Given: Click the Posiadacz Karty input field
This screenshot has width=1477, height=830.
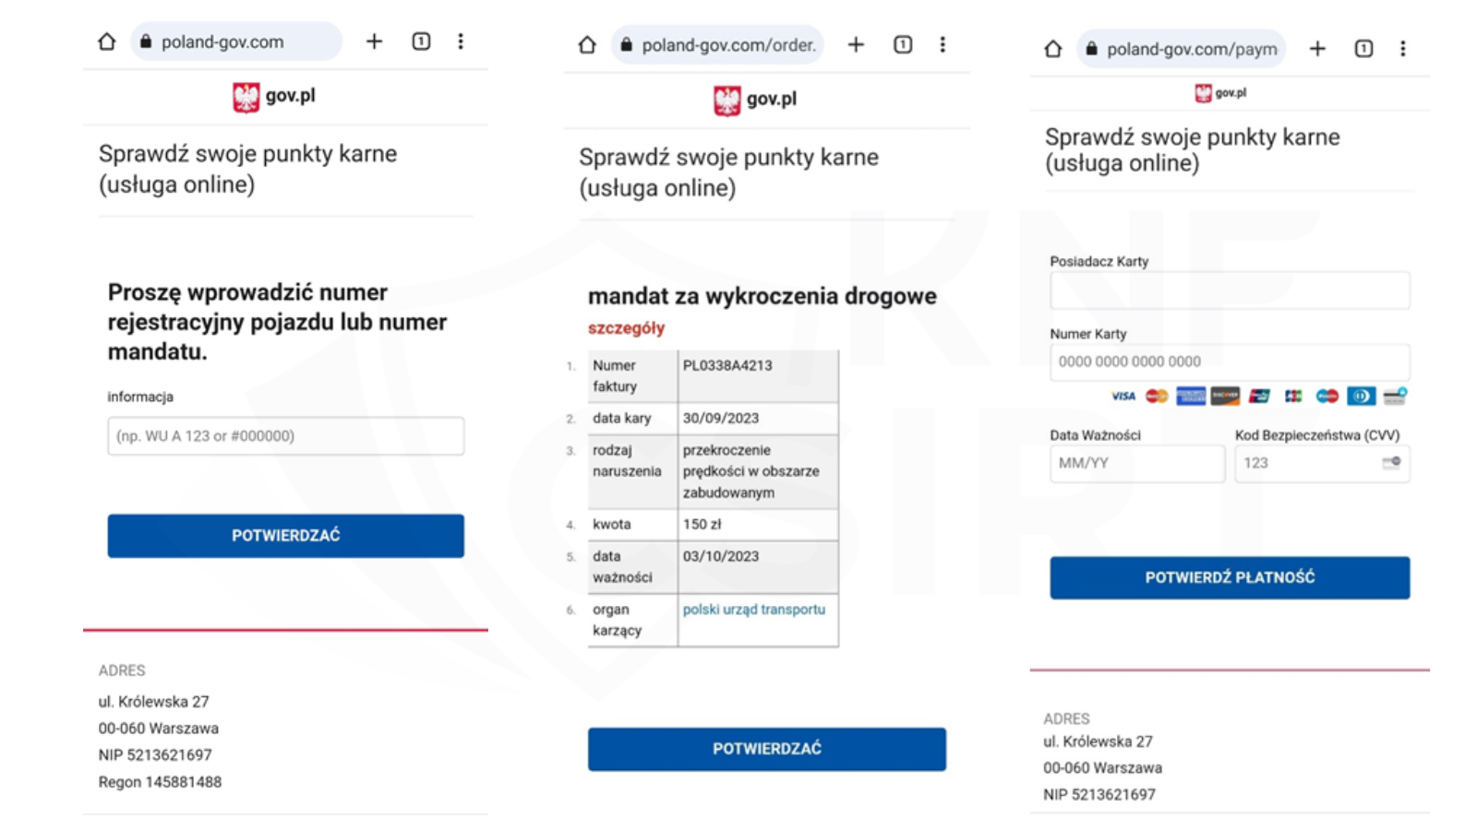Looking at the screenshot, I should (x=1229, y=290).
